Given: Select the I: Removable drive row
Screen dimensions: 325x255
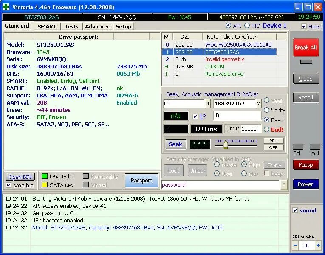Looking at the screenshot, I should 219,74.
